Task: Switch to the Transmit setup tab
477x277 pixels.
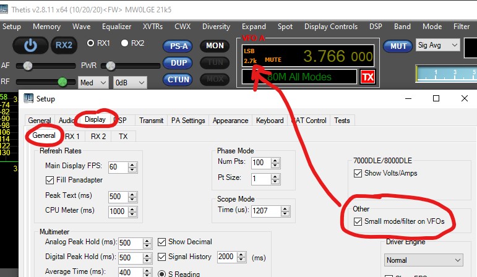Action: click(152, 121)
